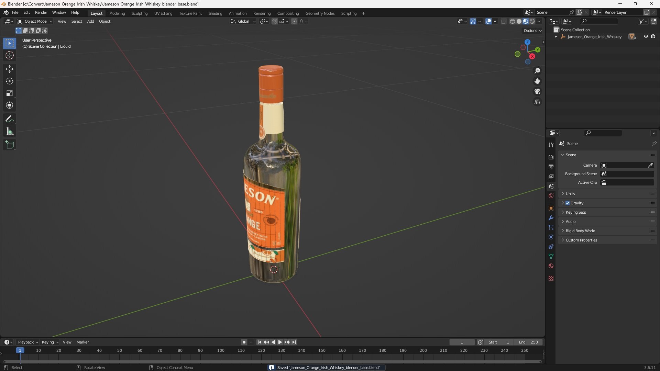Click the zoom view magnifier icon
This screenshot has width=660, height=371.
pos(537,71)
